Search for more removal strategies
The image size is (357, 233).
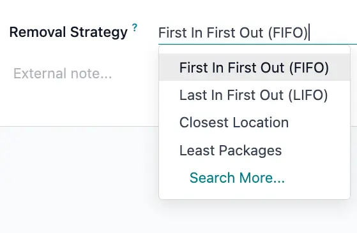(x=237, y=178)
